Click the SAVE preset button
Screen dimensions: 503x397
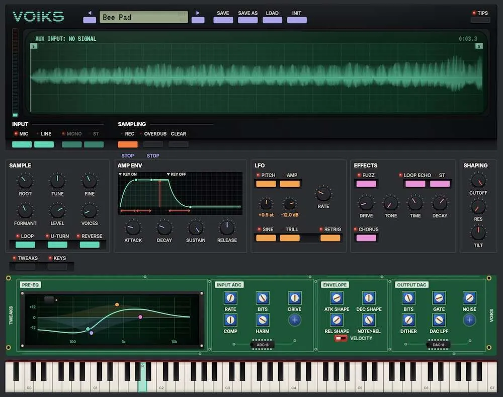[x=223, y=20]
